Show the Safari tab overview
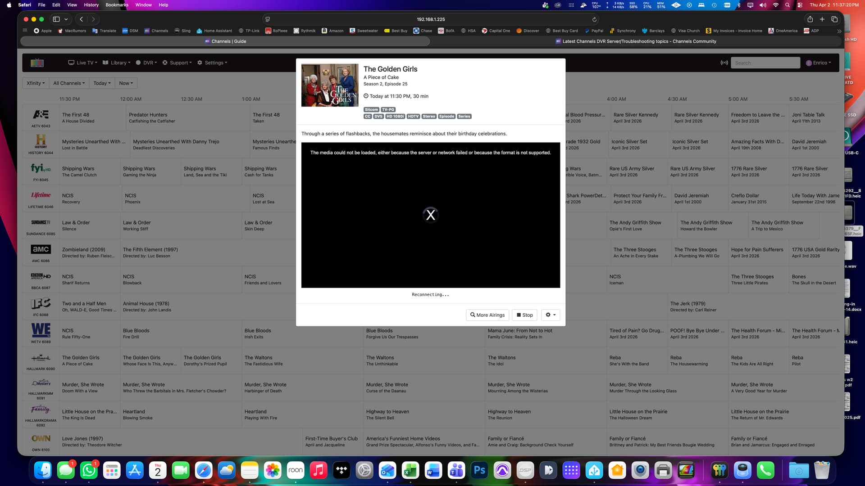This screenshot has width=865, height=486. tap(834, 19)
